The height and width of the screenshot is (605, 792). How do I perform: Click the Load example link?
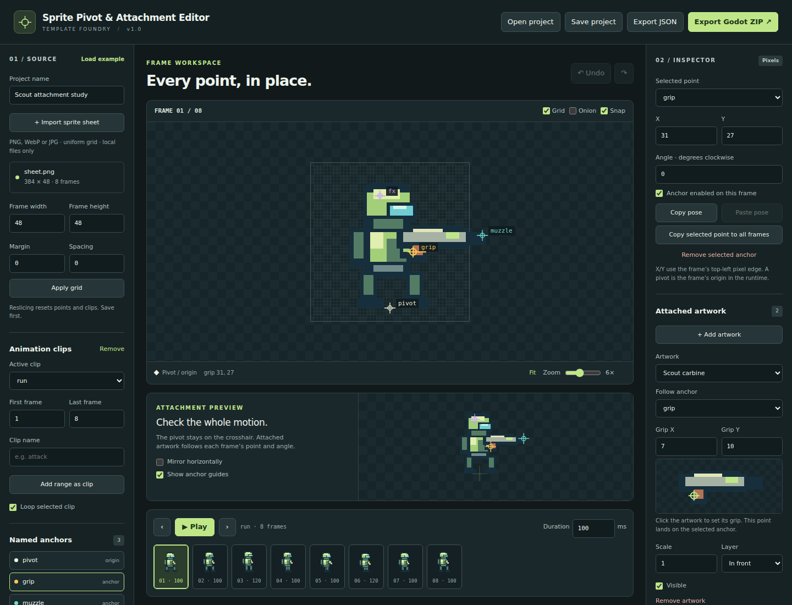point(103,59)
